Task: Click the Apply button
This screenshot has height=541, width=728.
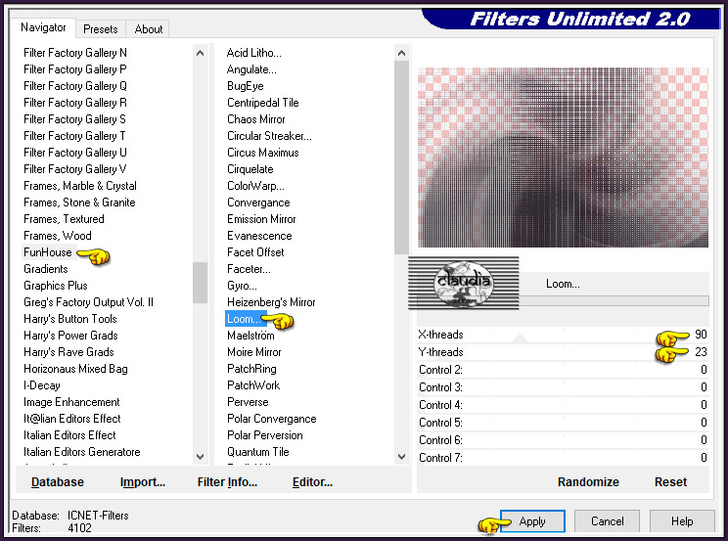Action: click(532, 521)
